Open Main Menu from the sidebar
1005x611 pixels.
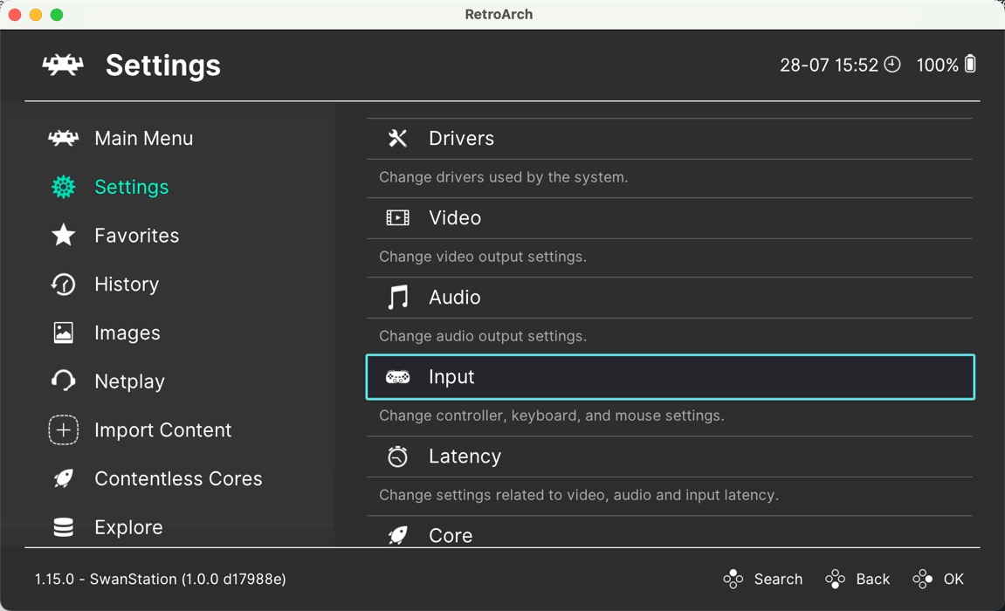pos(143,137)
